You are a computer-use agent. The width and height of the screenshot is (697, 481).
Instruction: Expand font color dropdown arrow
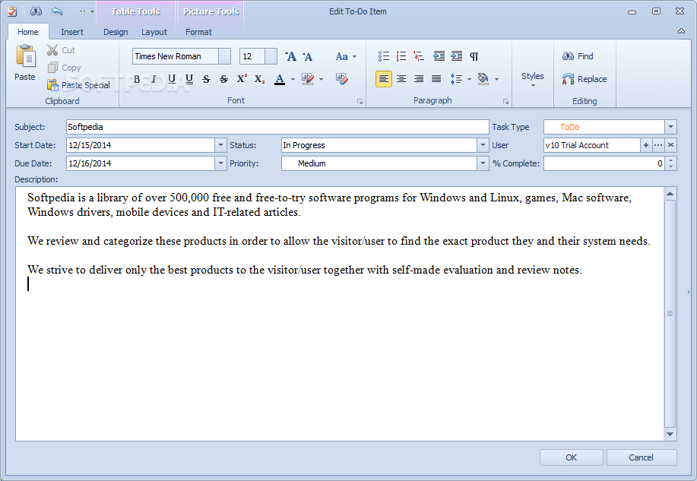click(x=293, y=80)
